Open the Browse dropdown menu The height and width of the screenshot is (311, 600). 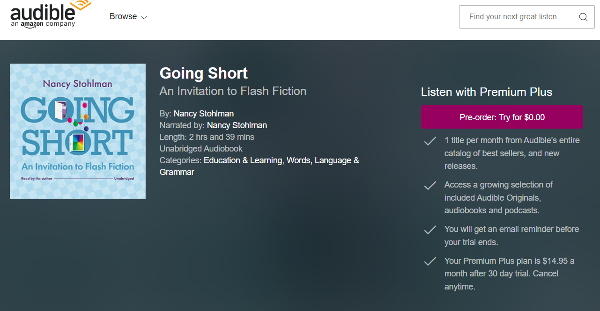(x=123, y=16)
